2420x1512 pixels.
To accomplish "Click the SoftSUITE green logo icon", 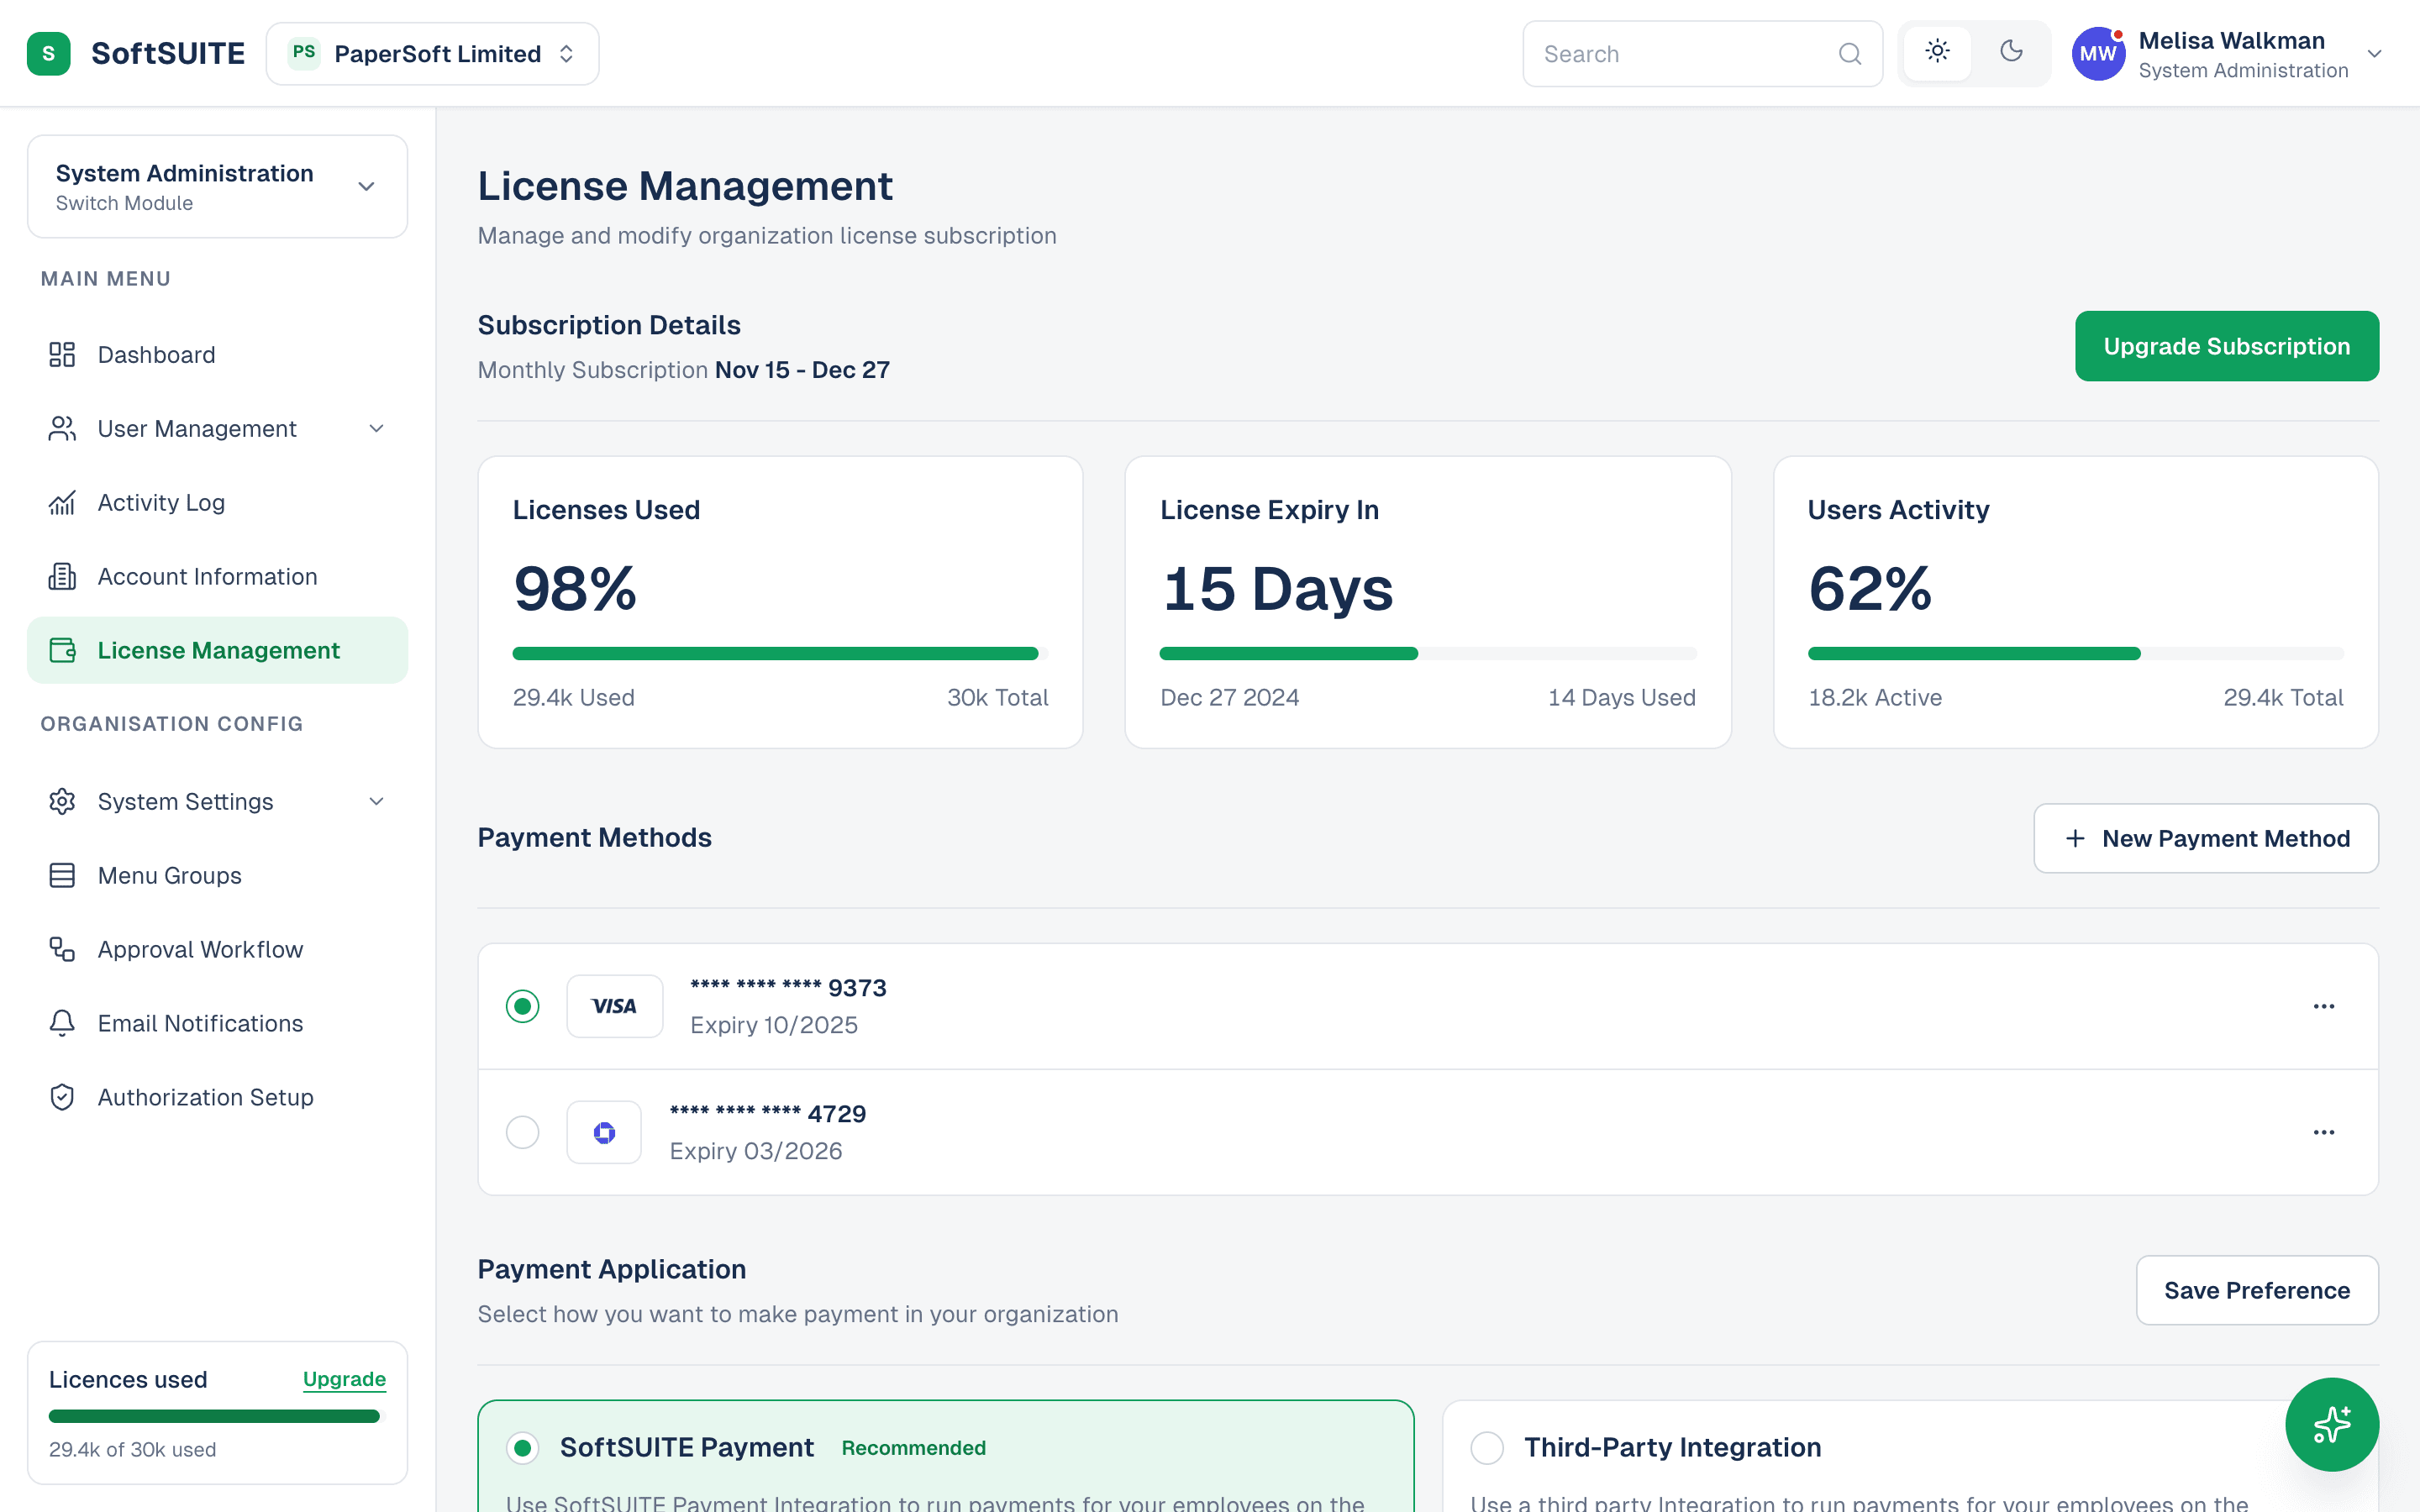I will click(x=48, y=53).
